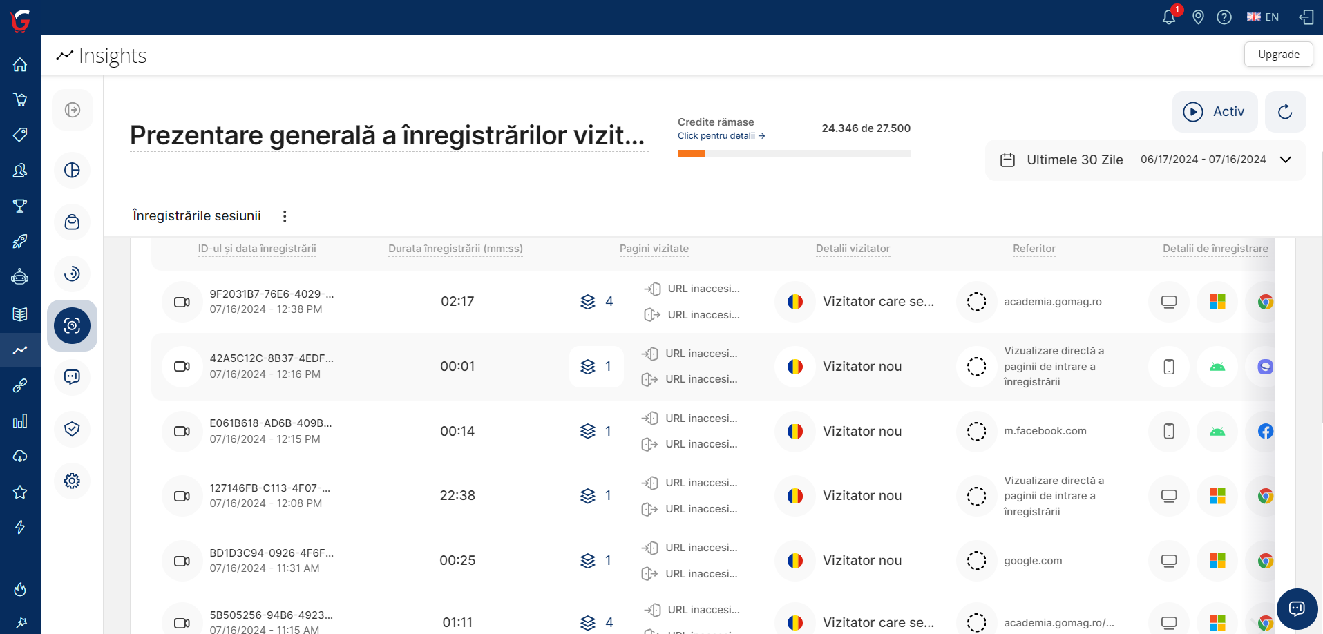This screenshot has height=634, width=1323.
Task: Sort by Durata înregistrării column header
Action: click(455, 249)
